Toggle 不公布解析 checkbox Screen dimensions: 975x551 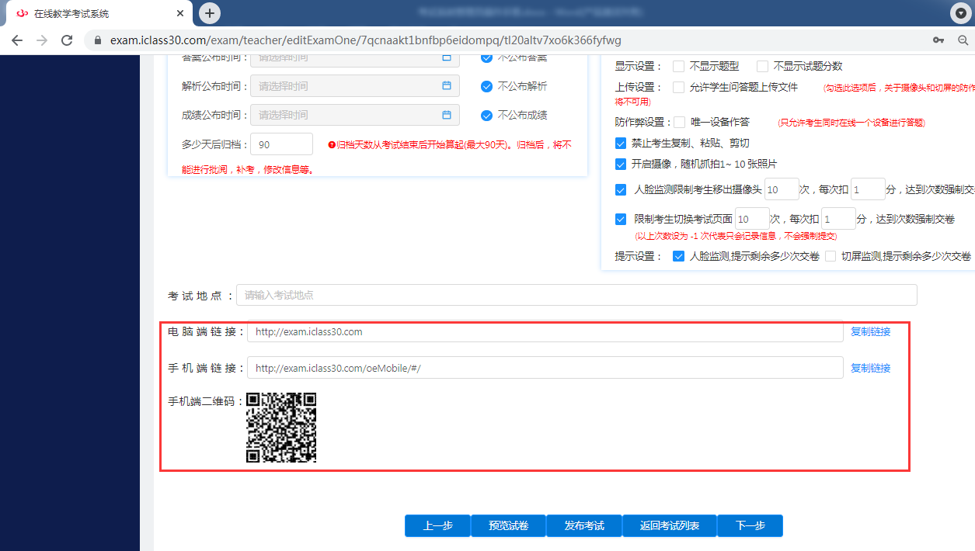tap(486, 86)
